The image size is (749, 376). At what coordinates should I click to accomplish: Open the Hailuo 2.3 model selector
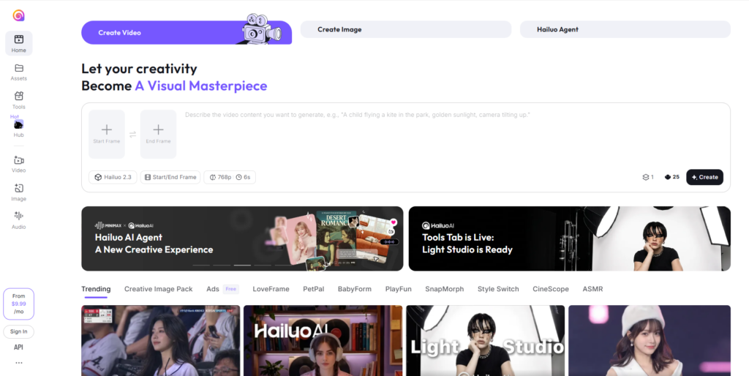pyautogui.click(x=113, y=177)
